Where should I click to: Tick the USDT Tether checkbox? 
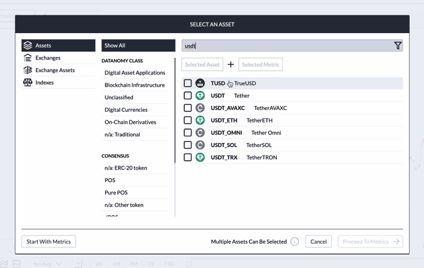[x=187, y=96]
